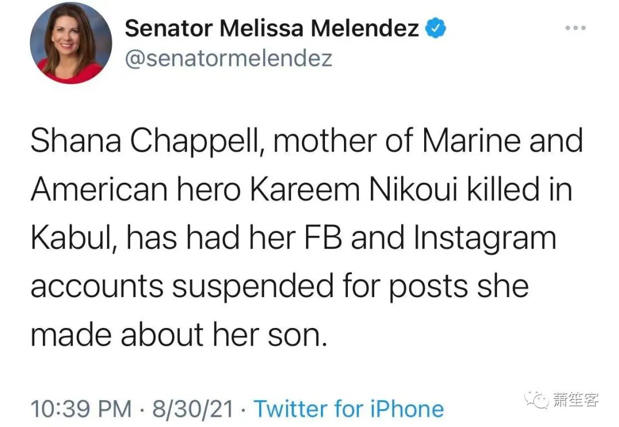Click the "Senator Melissa Melendez" display name
The width and height of the screenshot is (619, 427).
coord(272,28)
